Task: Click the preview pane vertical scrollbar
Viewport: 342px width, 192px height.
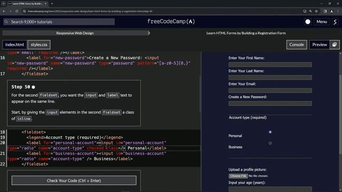Action: (340, 114)
